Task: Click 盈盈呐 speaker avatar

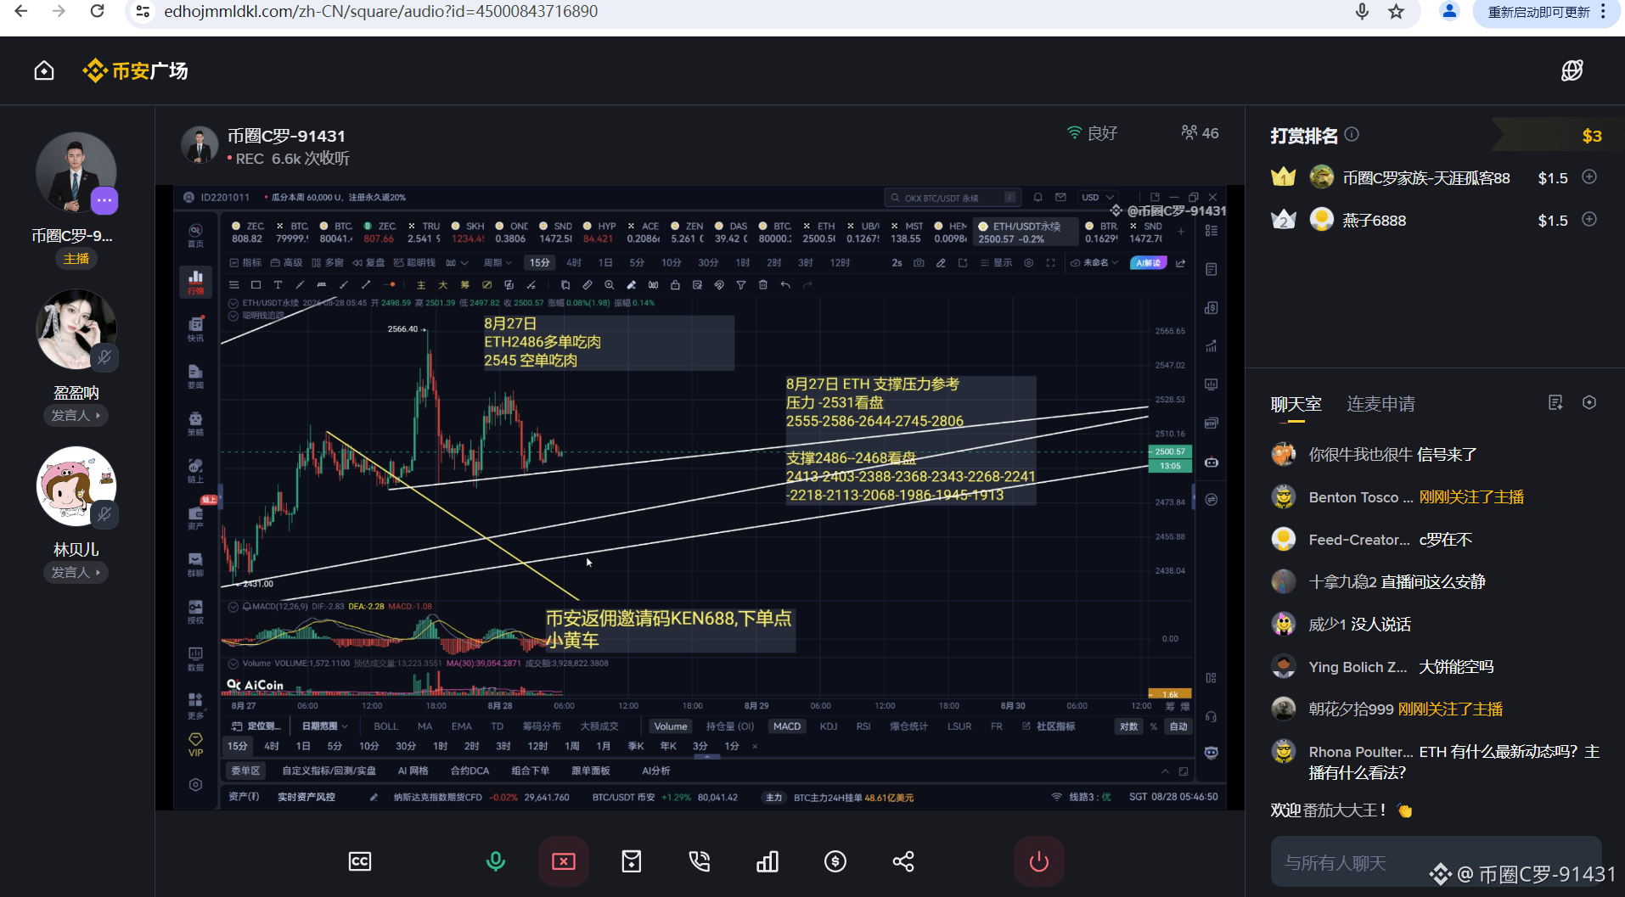Action: [x=76, y=329]
